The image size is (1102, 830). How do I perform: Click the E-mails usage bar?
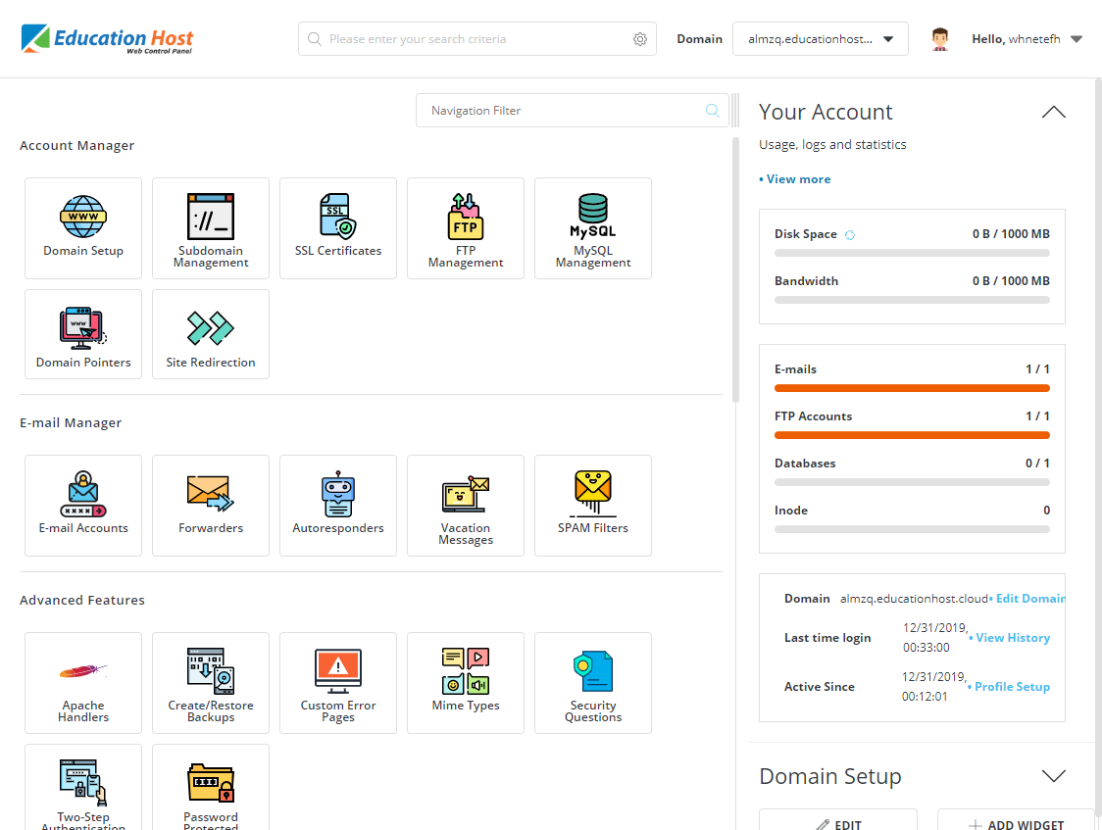point(912,388)
